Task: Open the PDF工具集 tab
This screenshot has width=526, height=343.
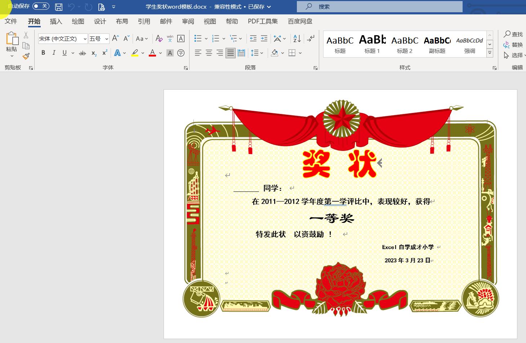Action: coord(262,21)
